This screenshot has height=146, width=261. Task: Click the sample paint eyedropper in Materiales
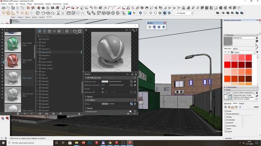pyautogui.click(x=257, y=48)
